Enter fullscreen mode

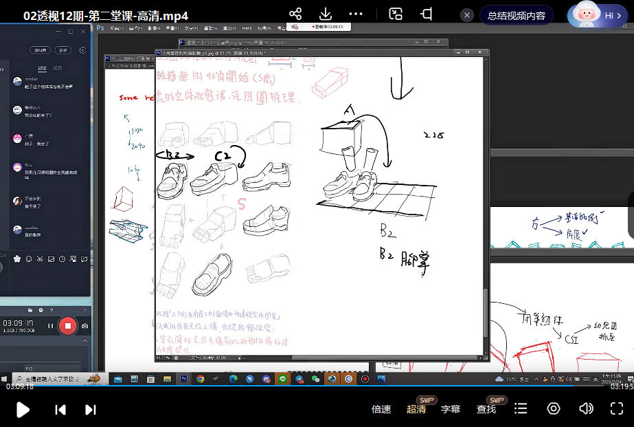coord(617,409)
